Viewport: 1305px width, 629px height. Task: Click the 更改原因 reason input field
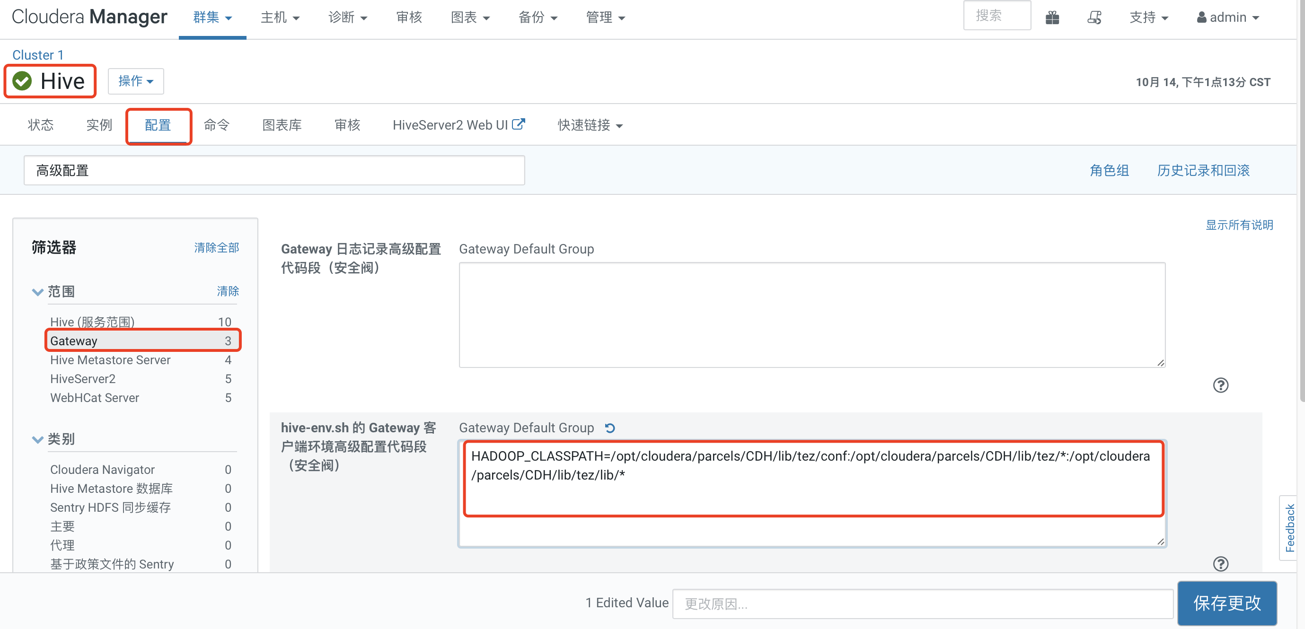(923, 603)
